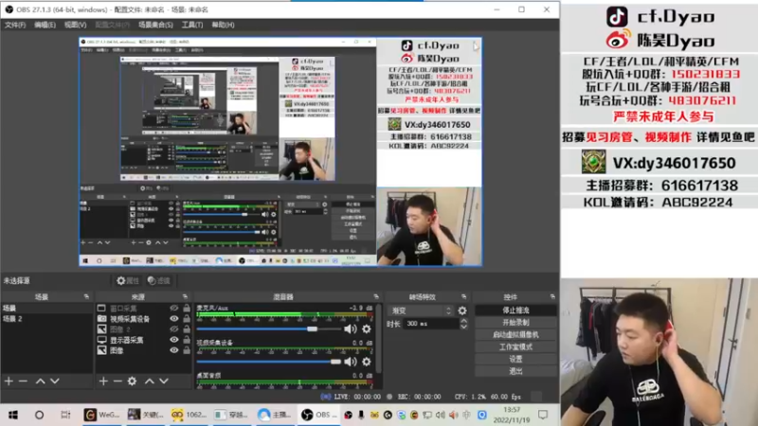Viewport: 758px width, 426px height.
Task: Open 设置 in controls panel
Action: pyautogui.click(x=515, y=359)
